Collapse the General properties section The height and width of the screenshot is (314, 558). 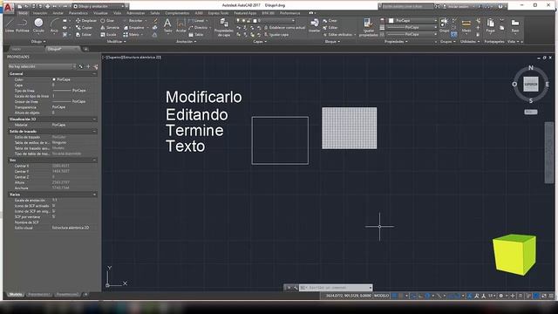[x=94, y=73]
